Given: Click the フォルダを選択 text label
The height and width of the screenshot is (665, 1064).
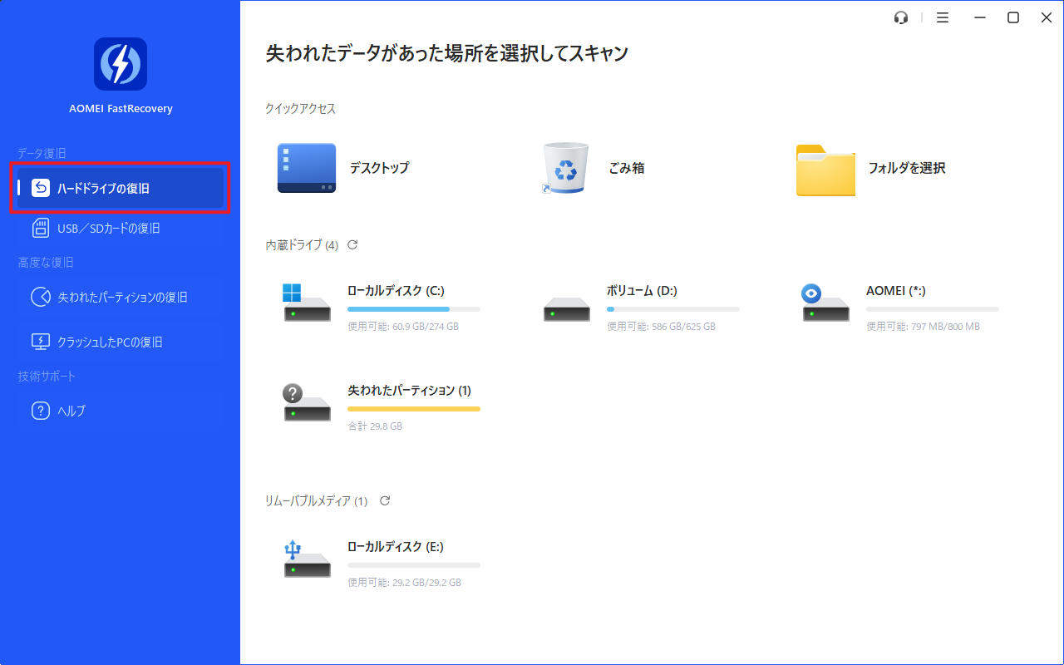Looking at the screenshot, I should click(907, 168).
